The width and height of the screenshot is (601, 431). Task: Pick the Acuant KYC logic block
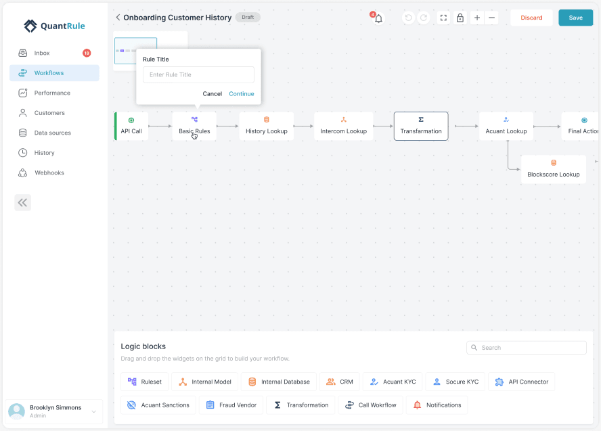(393, 382)
